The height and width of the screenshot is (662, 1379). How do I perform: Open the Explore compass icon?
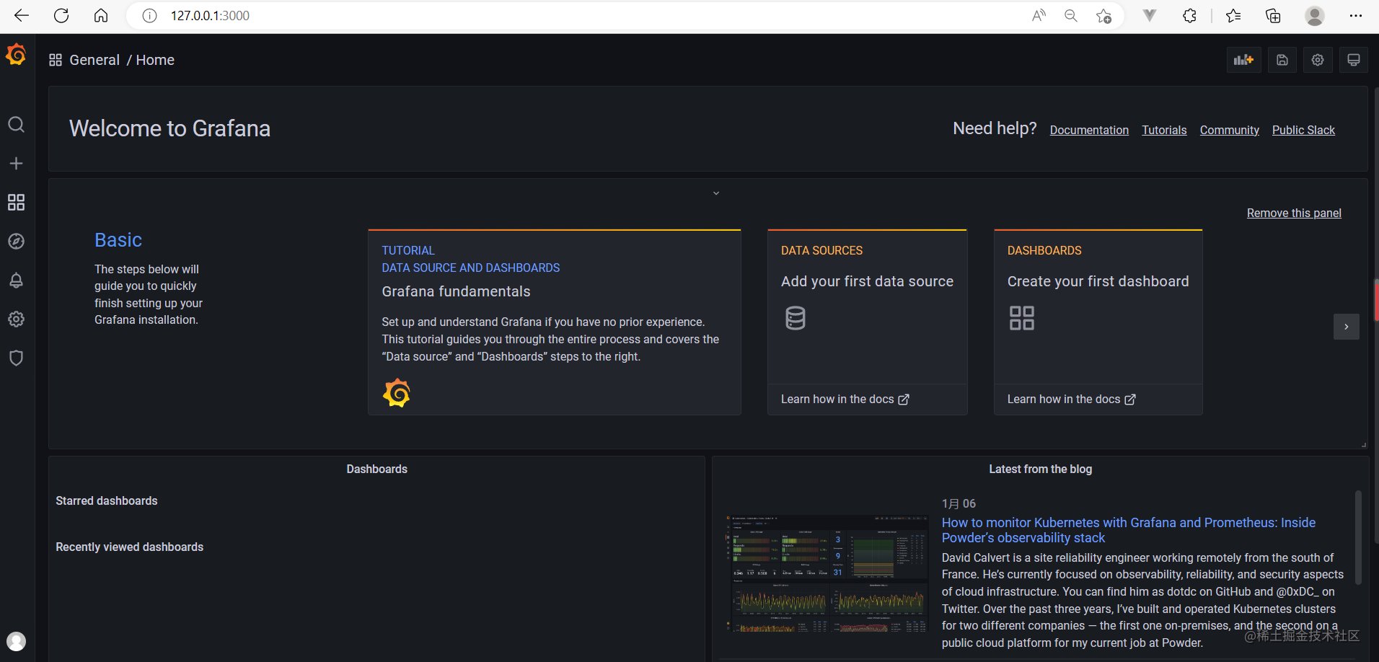(16, 242)
